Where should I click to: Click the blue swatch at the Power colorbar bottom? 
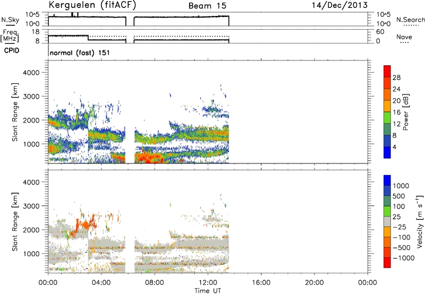coord(387,152)
